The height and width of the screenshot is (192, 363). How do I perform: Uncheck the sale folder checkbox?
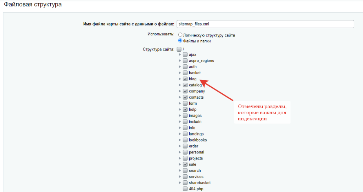[x=185, y=164]
